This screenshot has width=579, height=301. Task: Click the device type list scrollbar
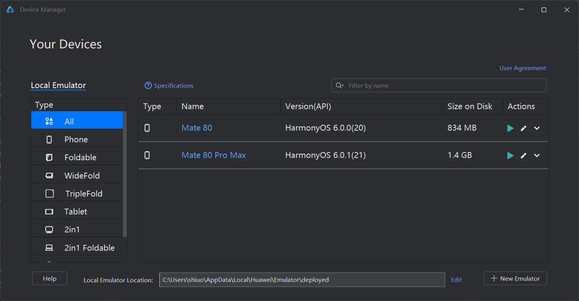pyautogui.click(x=125, y=174)
